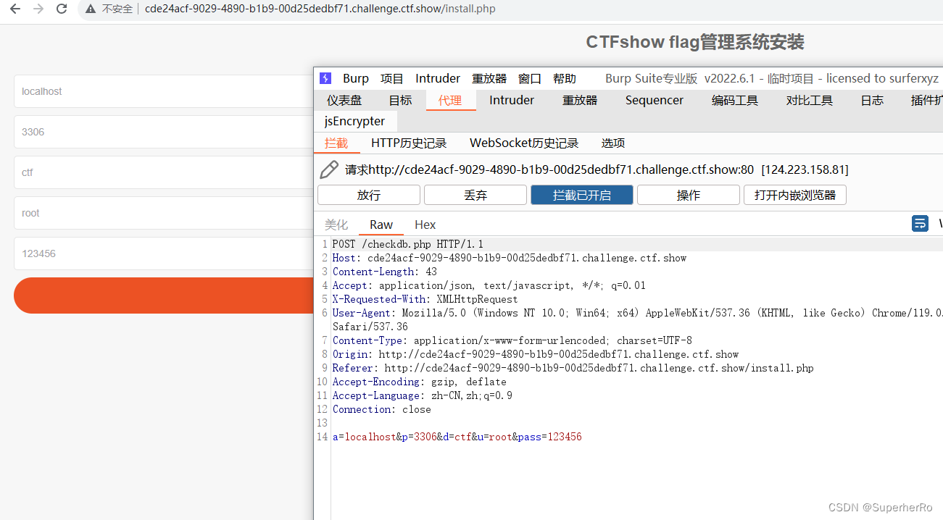Forward the request with the 放行 button
Image resolution: width=943 pixels, height=520 pixels.
point(368,194)
